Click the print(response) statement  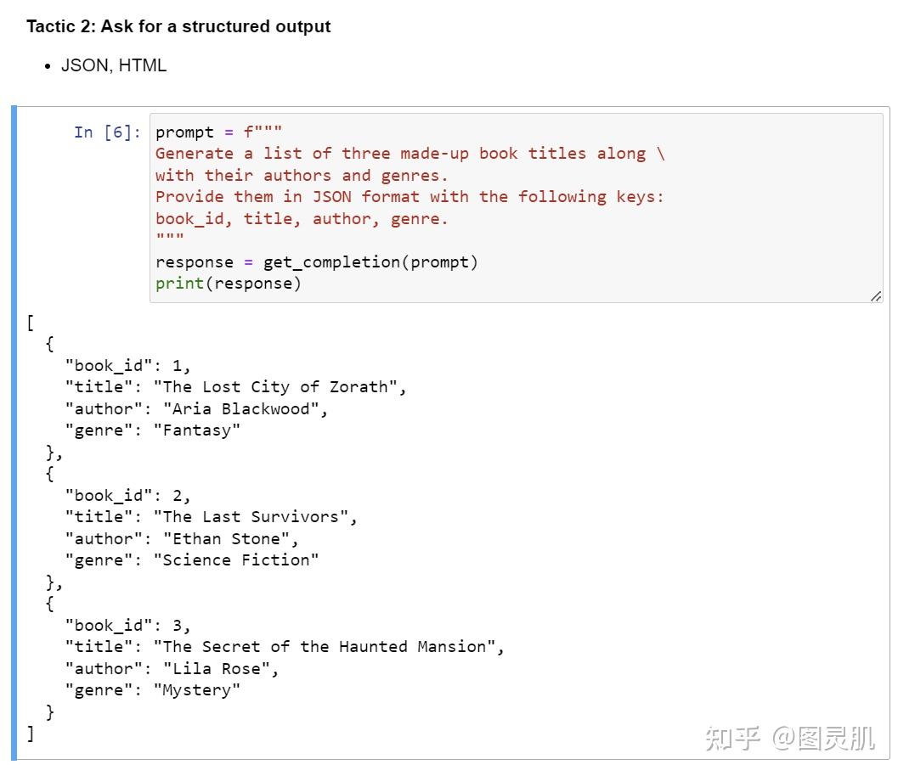pyautogui.click(x=229, y=284)
